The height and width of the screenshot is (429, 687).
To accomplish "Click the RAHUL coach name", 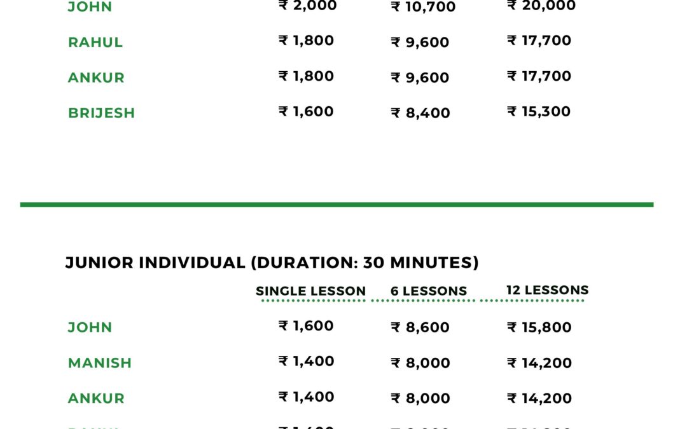I will [x=95, y=43].
